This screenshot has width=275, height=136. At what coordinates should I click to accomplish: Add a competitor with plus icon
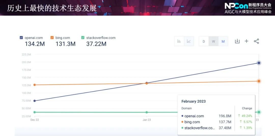coord(246,41)
